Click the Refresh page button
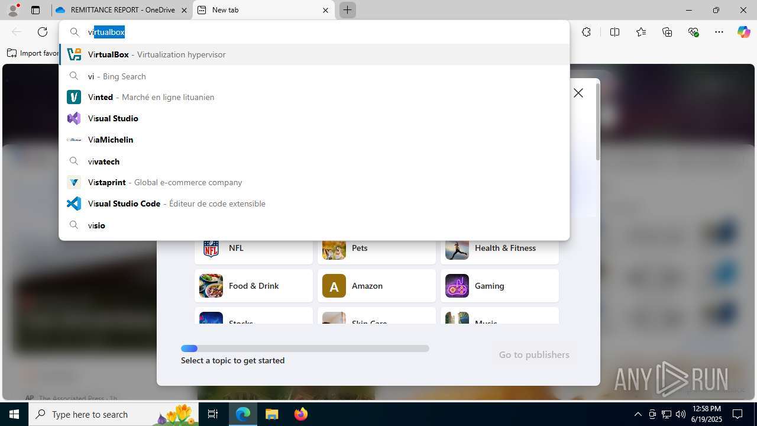 (43, 32)
